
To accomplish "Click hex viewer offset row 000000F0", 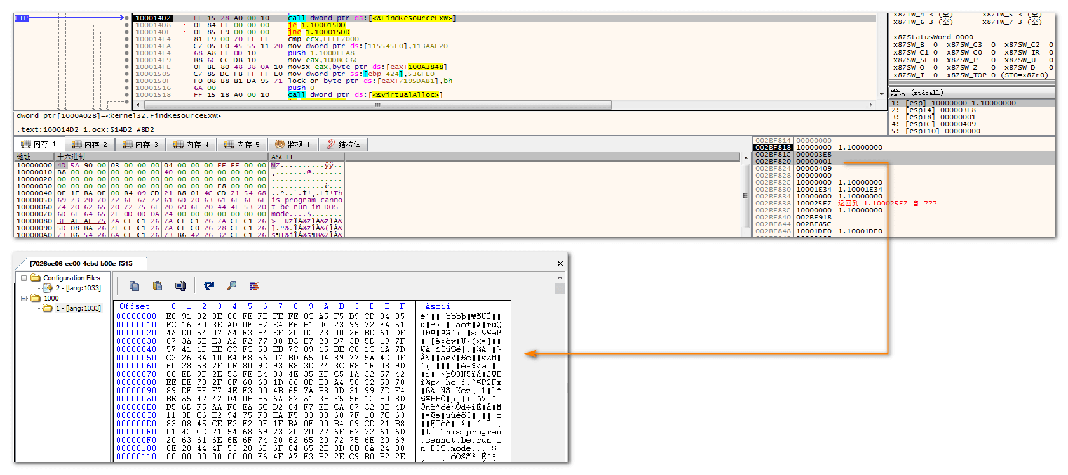I will tap(136, 439).
